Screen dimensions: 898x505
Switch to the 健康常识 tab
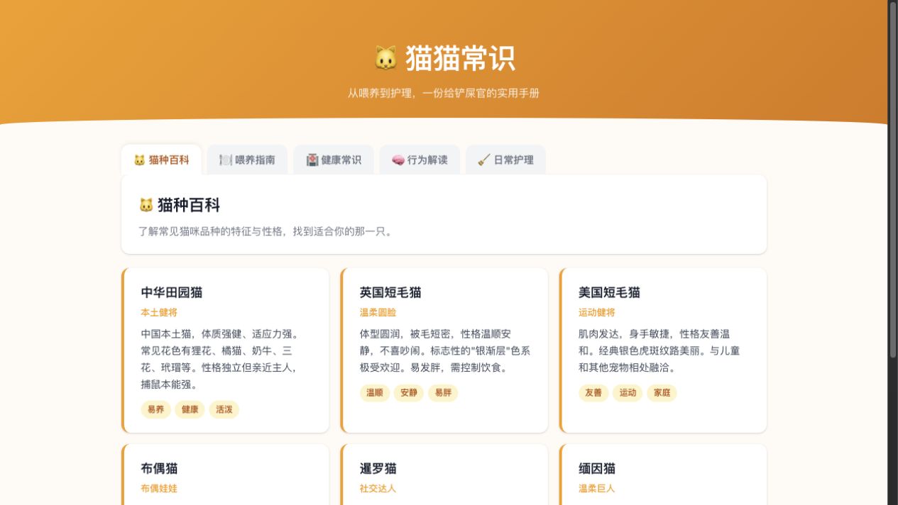pos(334,160)
